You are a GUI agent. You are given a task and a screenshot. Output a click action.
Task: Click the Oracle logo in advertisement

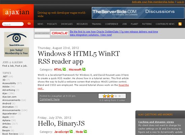tap(60, 33)
